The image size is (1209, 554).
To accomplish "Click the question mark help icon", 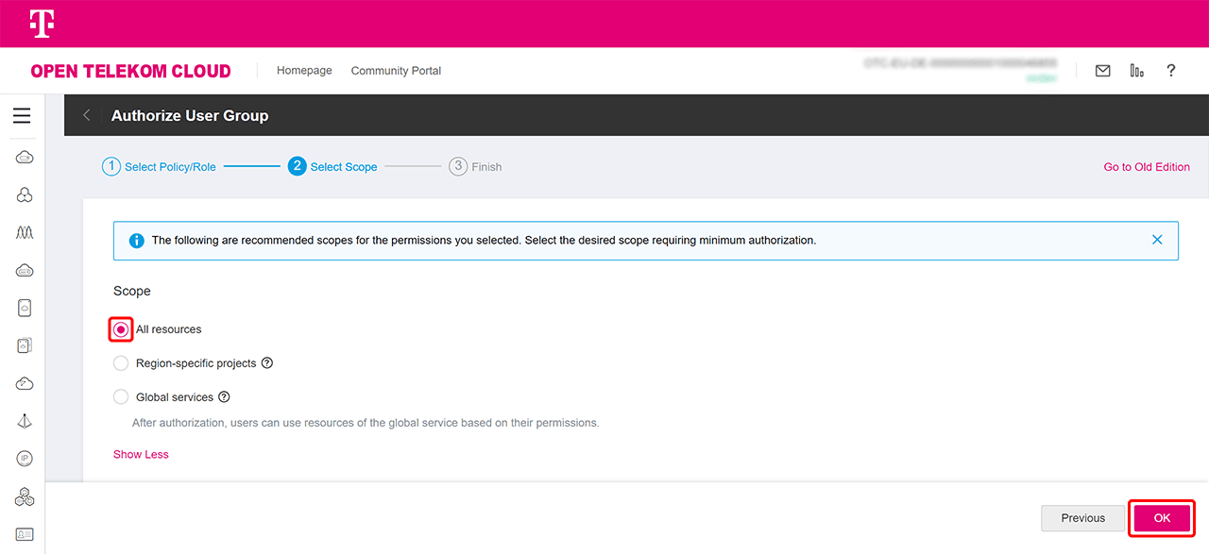I will (1171, 71).
